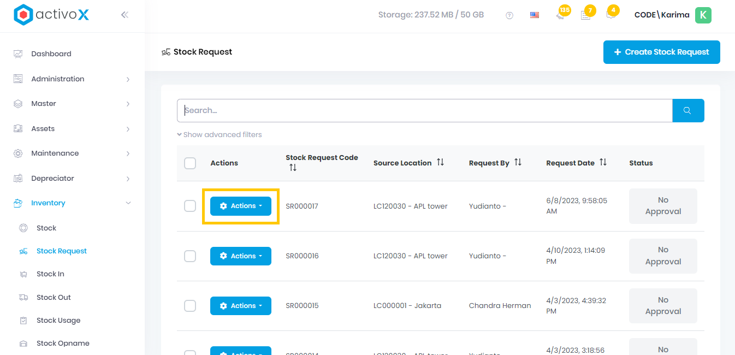This screenshot has height=355, width=735.
Task: Click Create Stock Request button
Action: pos(661,52)
